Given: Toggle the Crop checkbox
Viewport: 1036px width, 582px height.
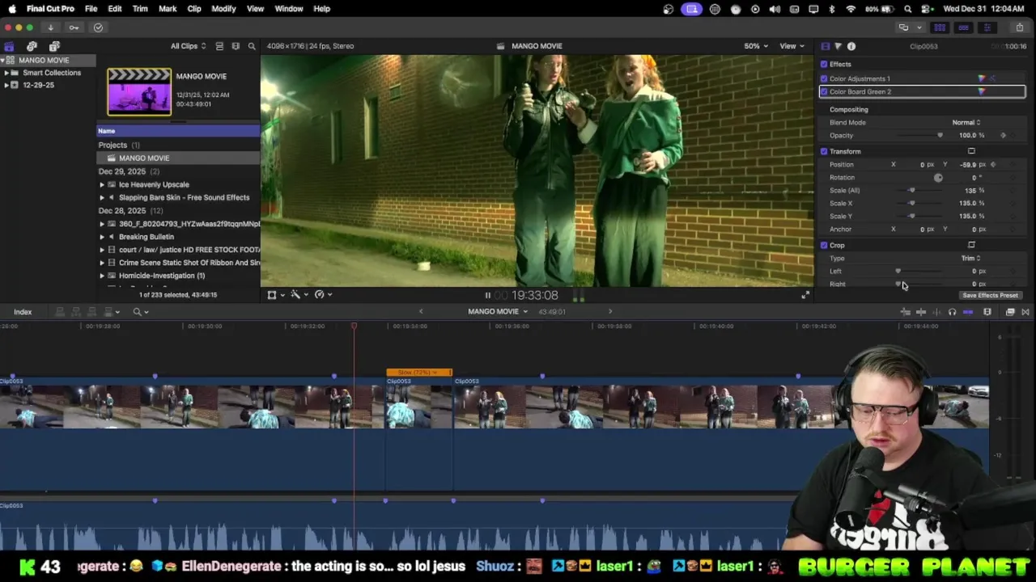Looking at the screenshot, I should tap(824, 245).
